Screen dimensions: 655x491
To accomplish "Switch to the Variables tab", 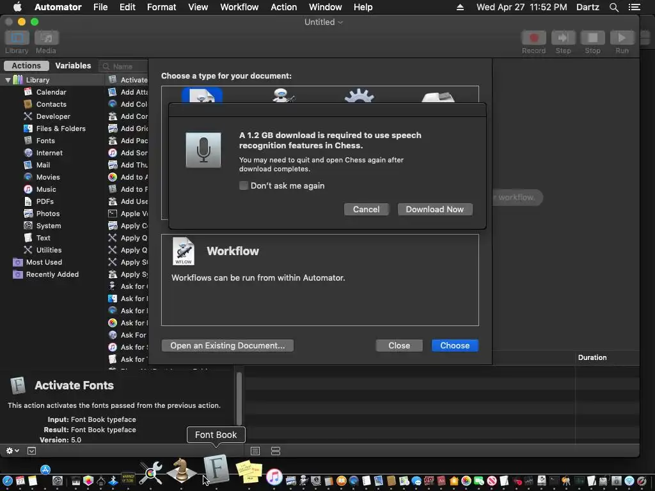I will (x=73, y=66).
